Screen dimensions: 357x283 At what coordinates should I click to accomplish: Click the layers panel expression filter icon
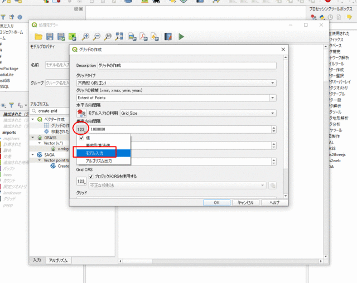coord(20,105)
